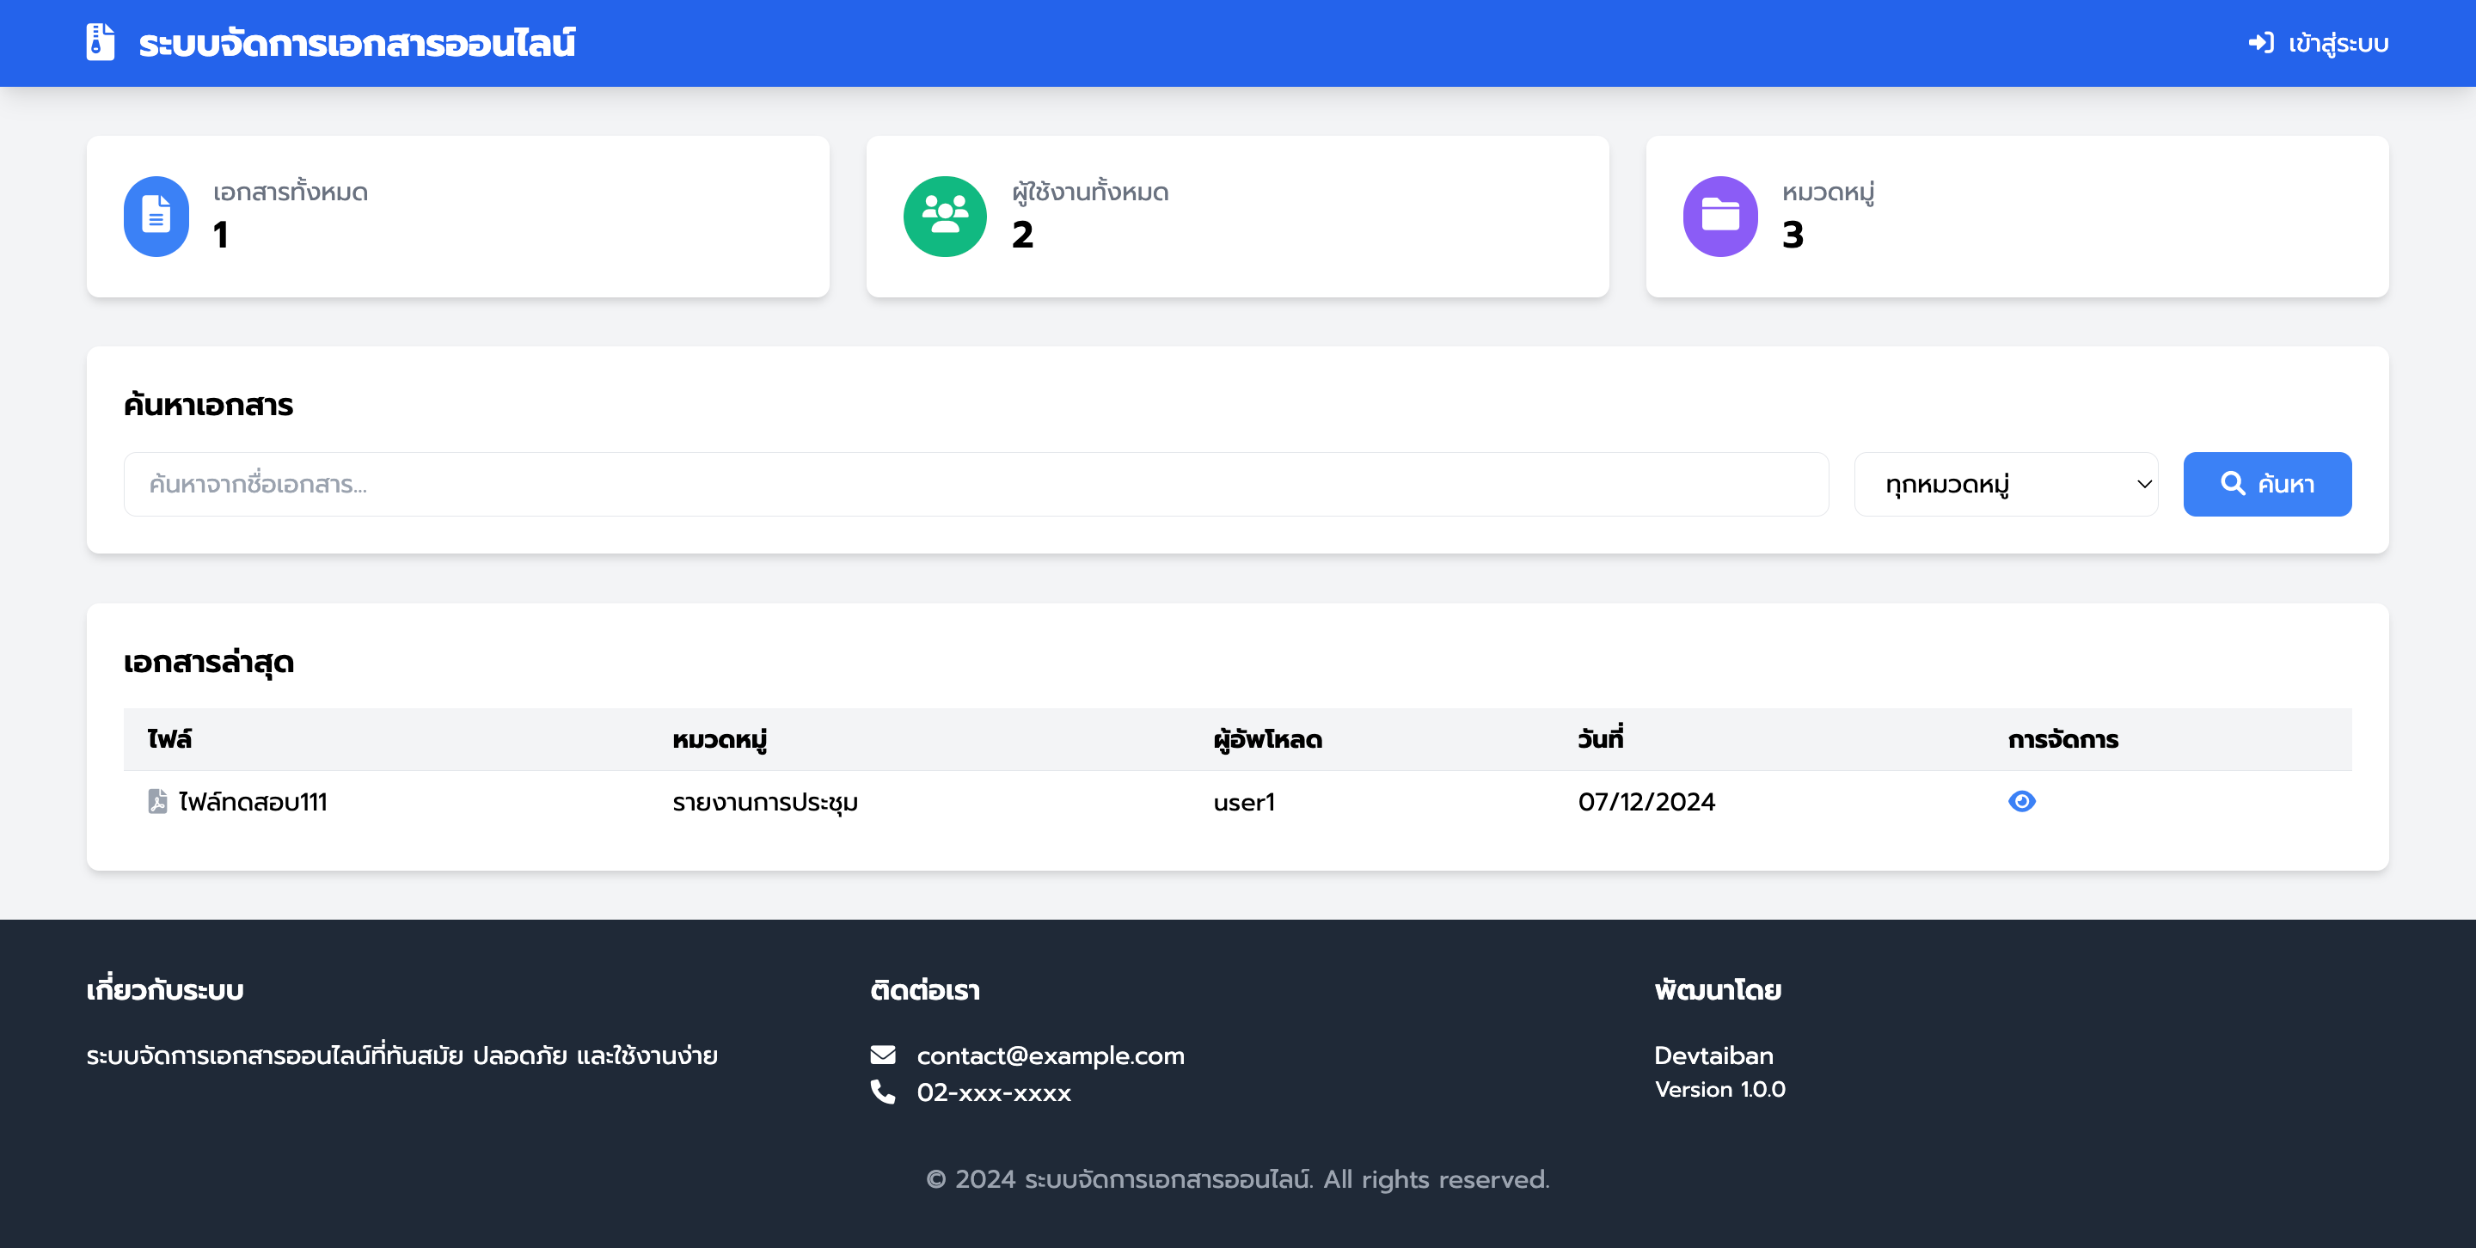The image size is (2476, 1248).
Task: Focus the document name search field
Action: tap(975, 484)
